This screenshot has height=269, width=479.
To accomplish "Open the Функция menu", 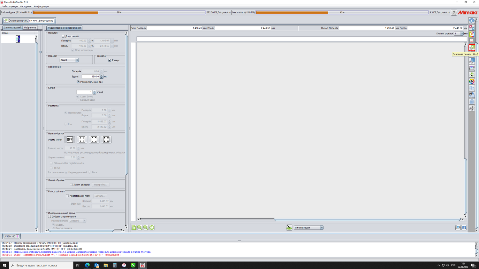I will tap(13, 6).
